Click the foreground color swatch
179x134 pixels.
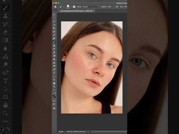coord(53,96)
